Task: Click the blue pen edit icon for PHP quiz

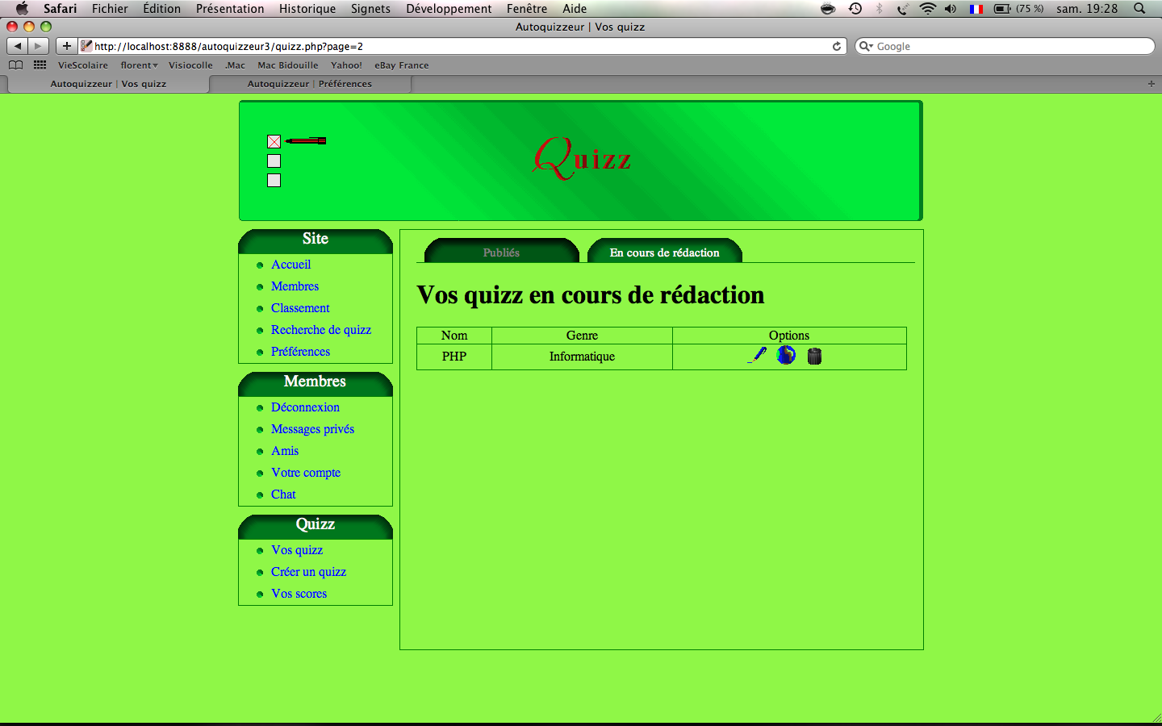Action: (x=757, y=355)
